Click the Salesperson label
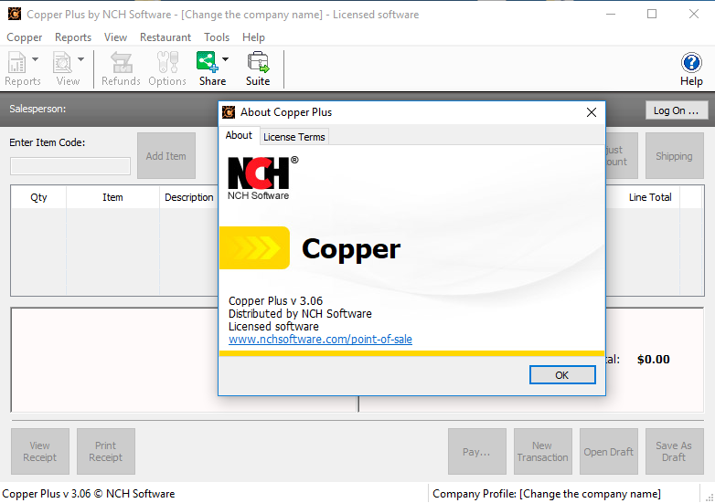The width and height of the screenshot is (715, 503). pyautogui.click(x=37, y=109)
